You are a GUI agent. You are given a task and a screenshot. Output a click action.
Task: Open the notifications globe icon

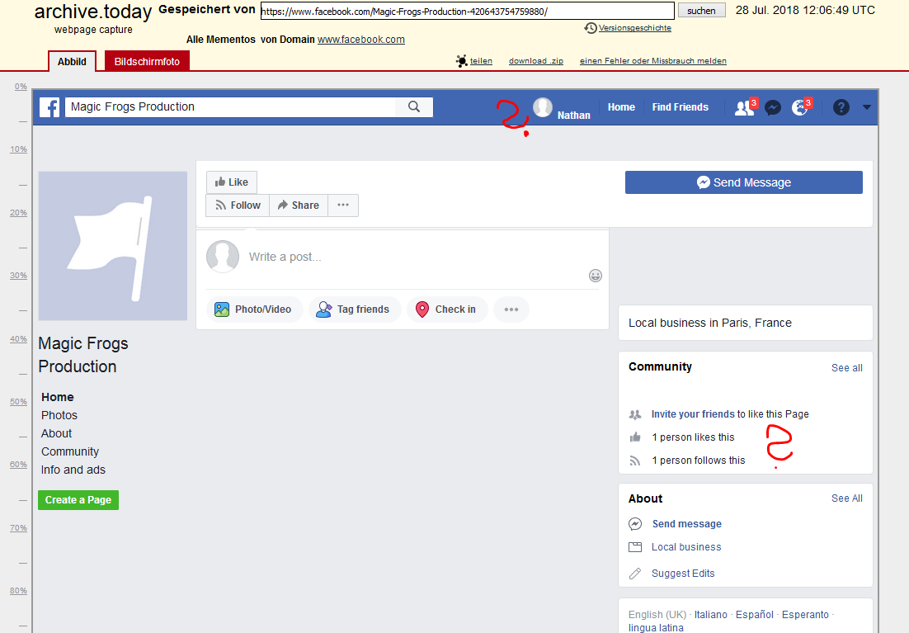coord(800,107)
